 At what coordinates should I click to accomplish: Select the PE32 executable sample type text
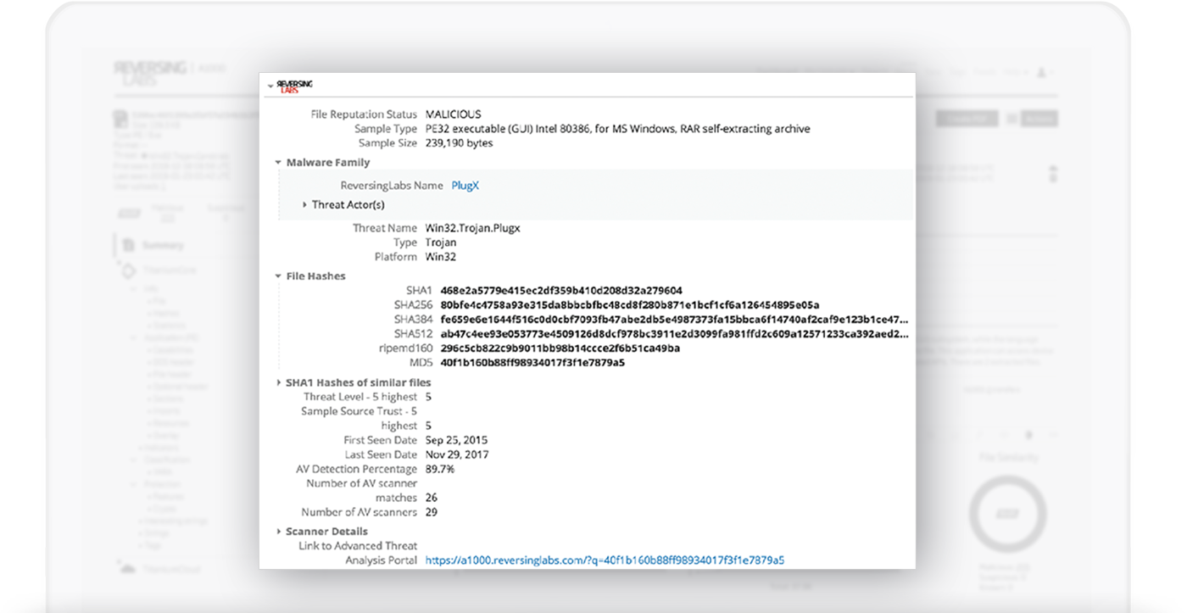click(617, 129)
